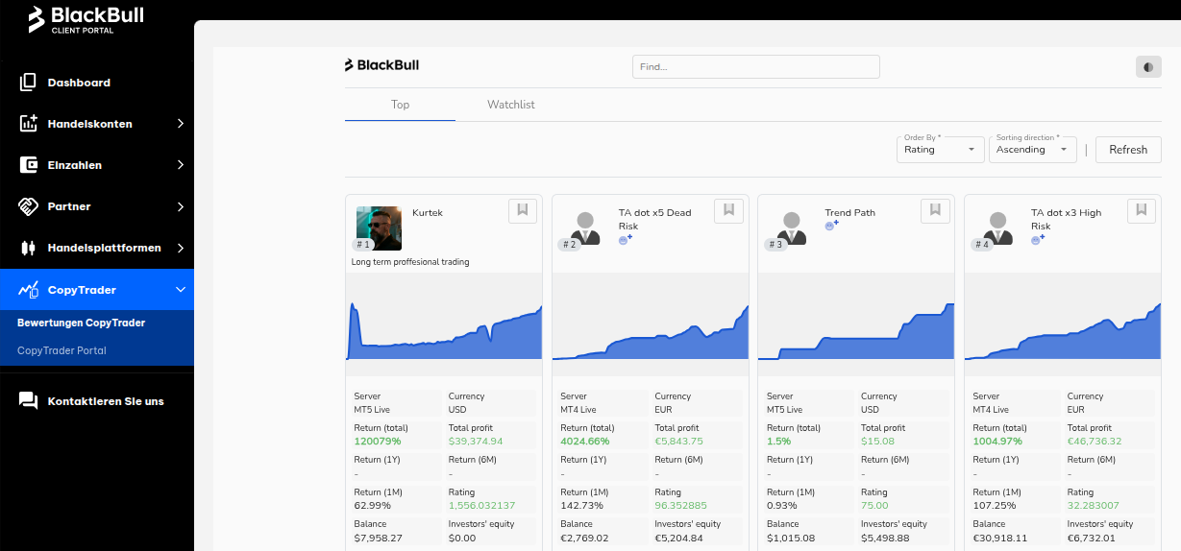Click return total 1004.97%
This screenshot has height=551, width=1181.
(997, 442)
